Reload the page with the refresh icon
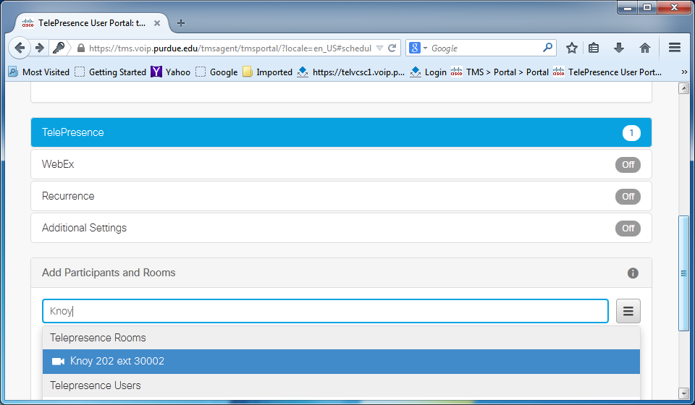Image resolution: width=695 pixels, height=405 pixels. (392, 48)
